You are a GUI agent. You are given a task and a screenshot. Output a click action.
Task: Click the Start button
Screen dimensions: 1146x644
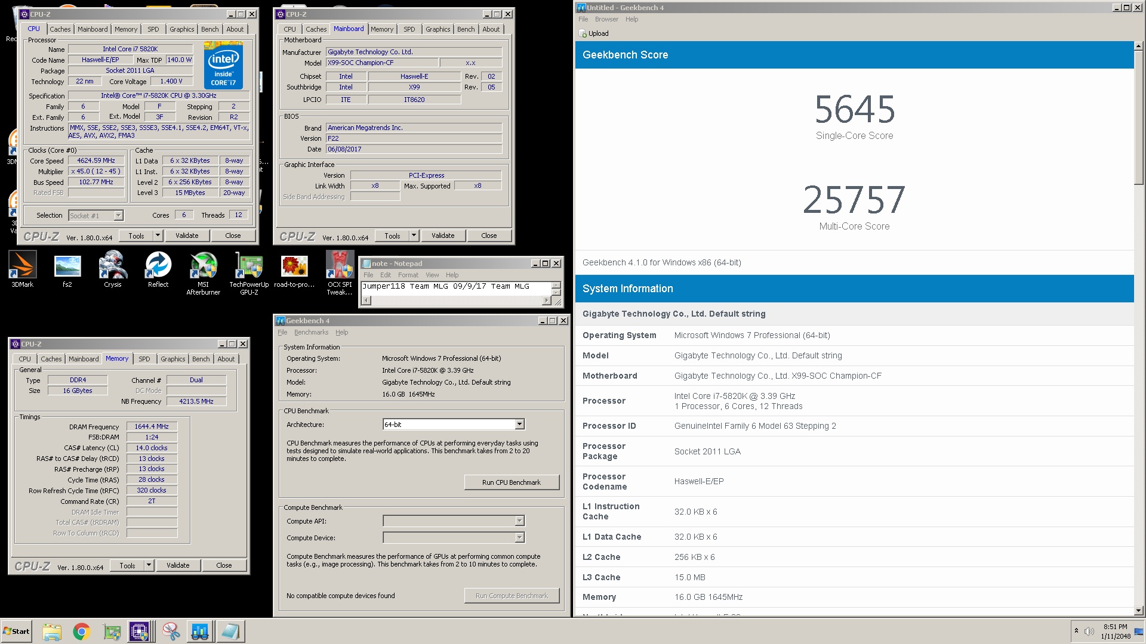click(17, 631)
